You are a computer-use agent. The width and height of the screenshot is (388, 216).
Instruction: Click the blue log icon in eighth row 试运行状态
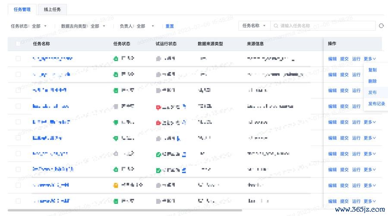184,170
